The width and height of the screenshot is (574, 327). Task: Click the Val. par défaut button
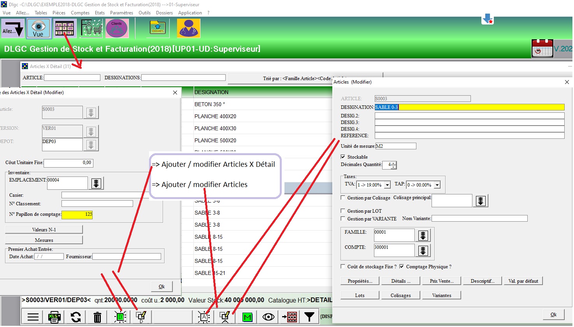(x=523, y=281)
